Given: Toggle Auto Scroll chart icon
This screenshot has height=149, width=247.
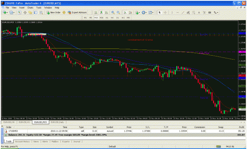Looking at the screenshot, I should [125, 13].
